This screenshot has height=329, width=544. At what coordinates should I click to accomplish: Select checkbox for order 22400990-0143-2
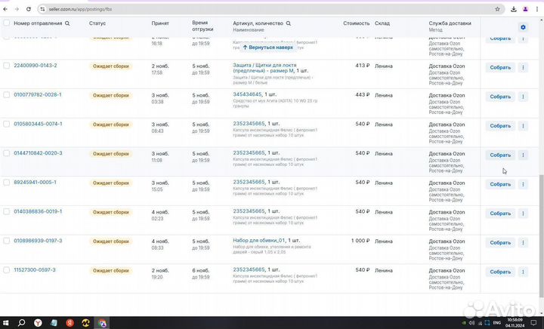7,66
